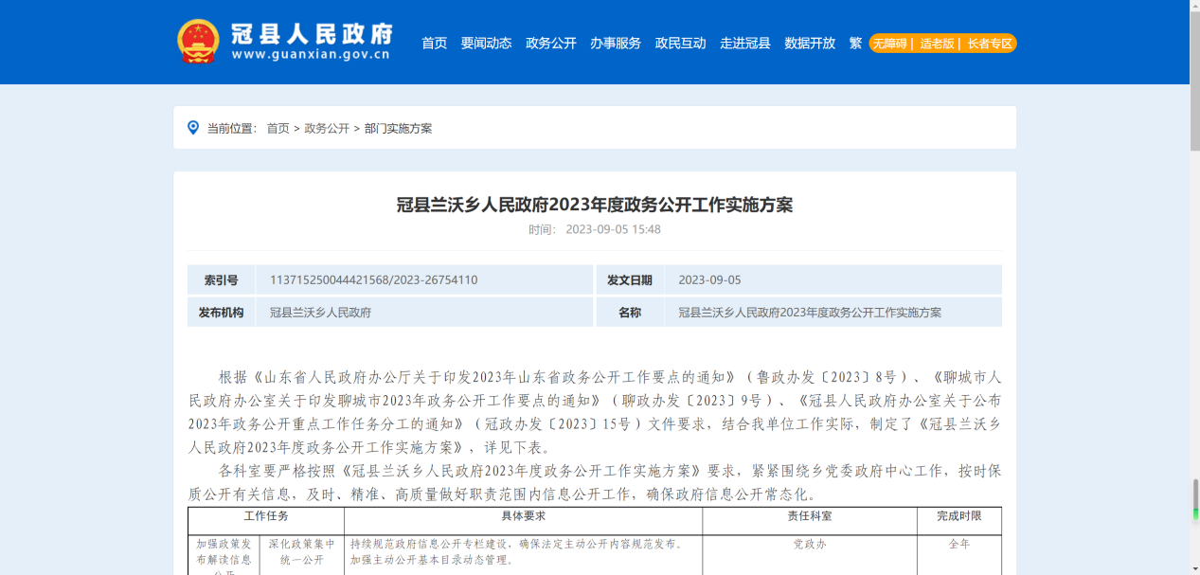
Task: Open 数据开放 in the header
Action: [x=810, y=43]
